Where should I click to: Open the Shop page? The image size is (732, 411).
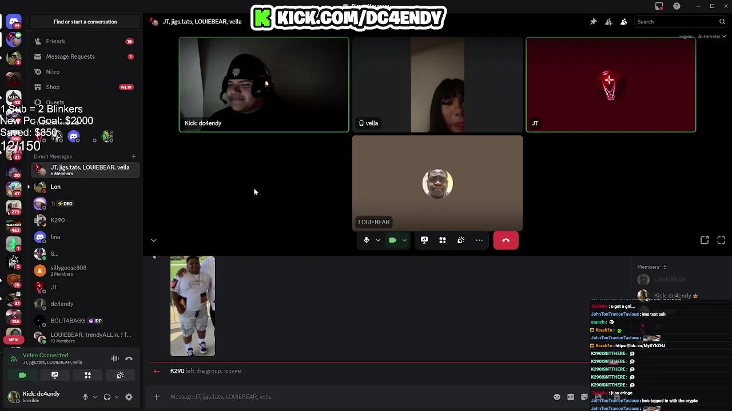coord(85,87)
